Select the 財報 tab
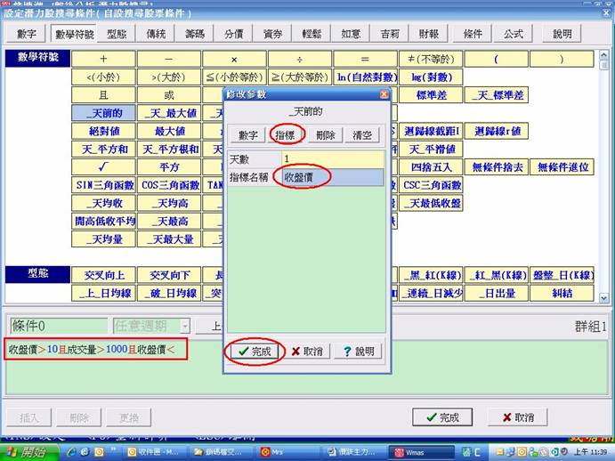This screenshot has height=461, width=615. point(428,34)
